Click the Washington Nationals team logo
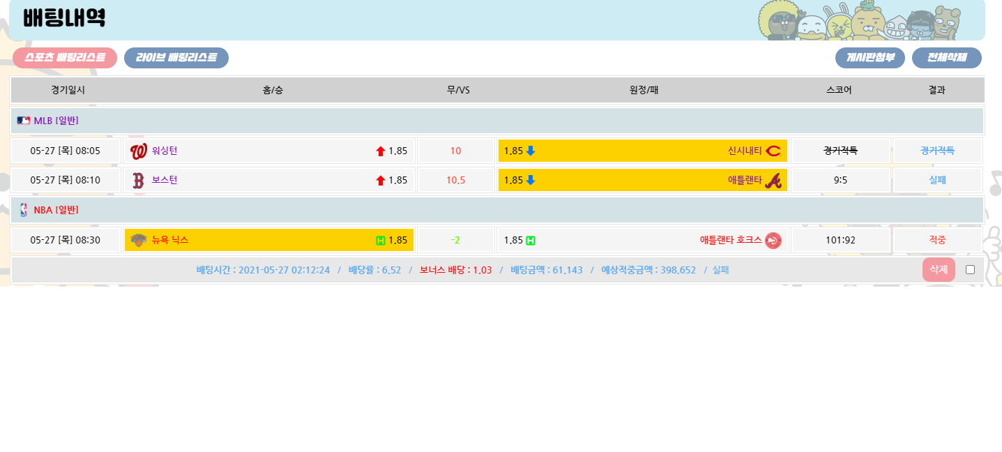This screenshot has width=1002, height=452. coord(139,151)
